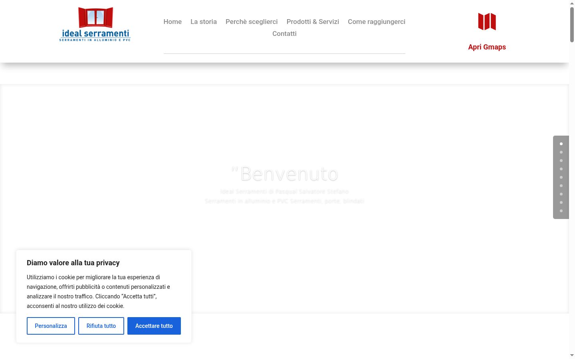Jump to the eighth section dot
The width and height of the screenshot is (575, 359).
coord(561,202)
